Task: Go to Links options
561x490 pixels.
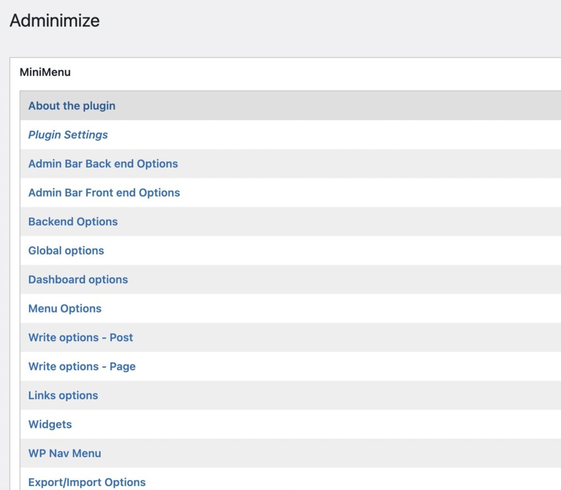Action: pos(63,396)
